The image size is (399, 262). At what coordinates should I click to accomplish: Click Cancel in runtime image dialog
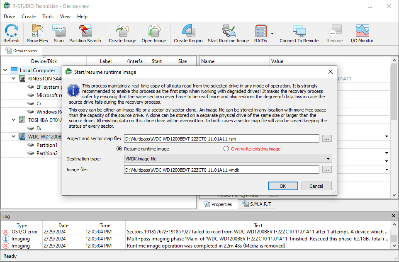316,186
